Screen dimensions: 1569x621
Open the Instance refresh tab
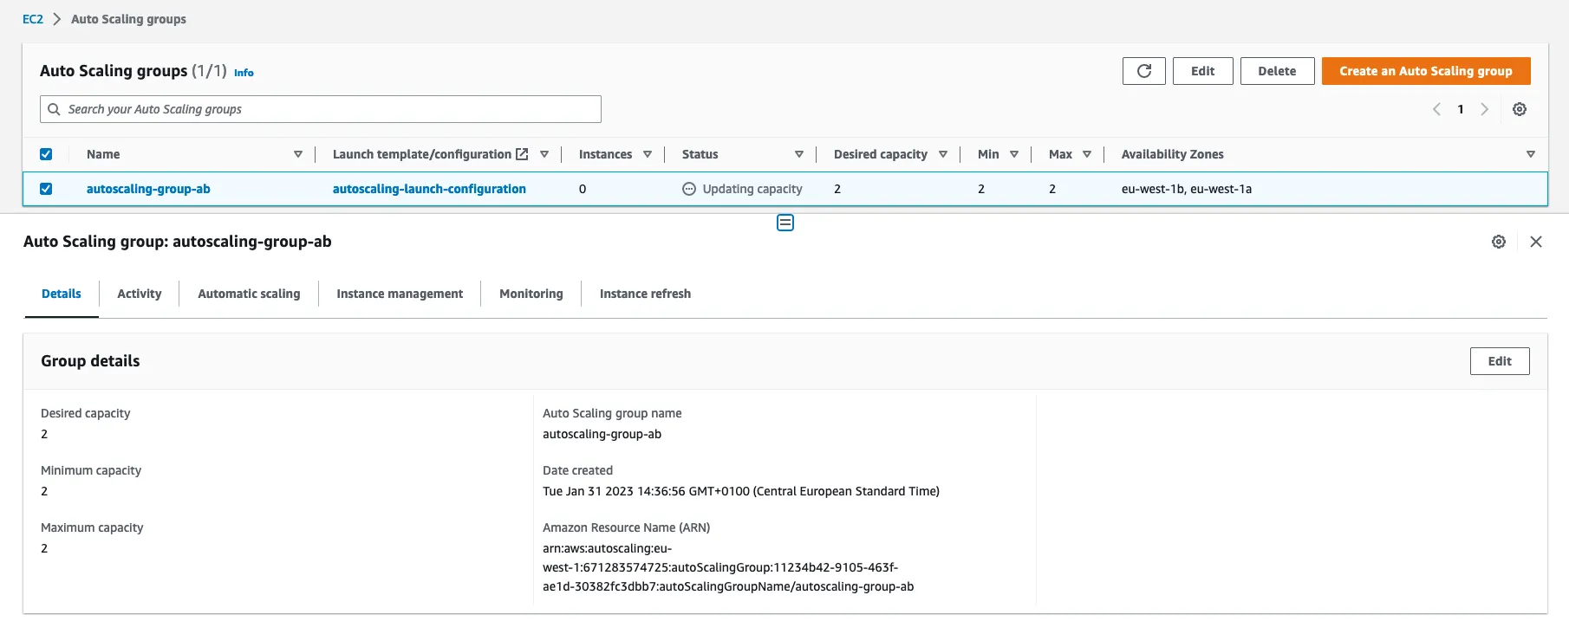point(645,294)
